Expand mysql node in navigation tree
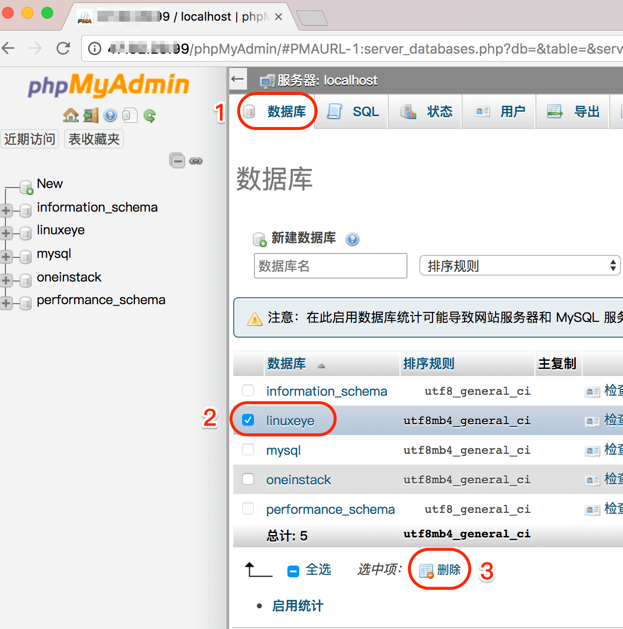Image resolution: width=623 pixels, height=629 pixels. pos(6,257)
